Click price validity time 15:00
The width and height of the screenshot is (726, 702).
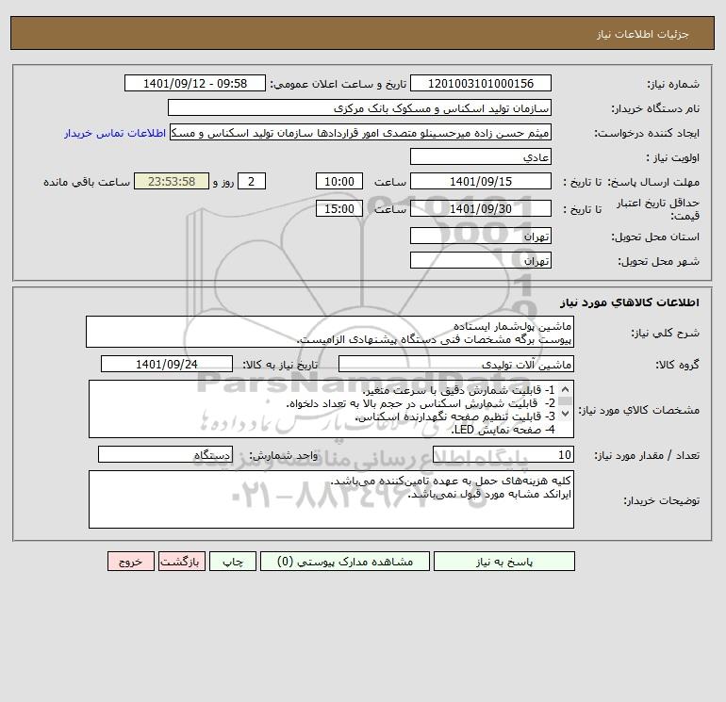(338, 208)
